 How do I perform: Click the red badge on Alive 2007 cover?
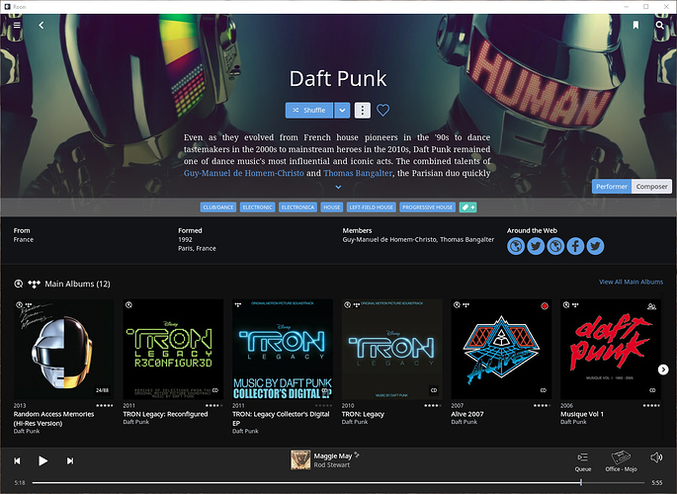[545, 306]
